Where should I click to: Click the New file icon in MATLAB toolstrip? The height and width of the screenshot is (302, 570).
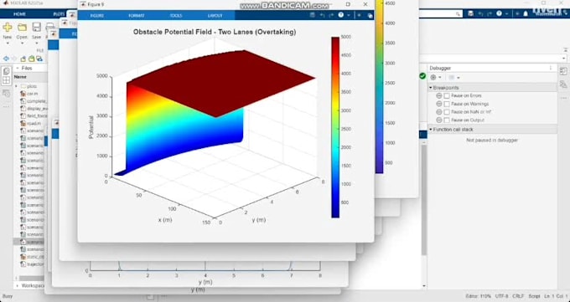click(8, 28)
